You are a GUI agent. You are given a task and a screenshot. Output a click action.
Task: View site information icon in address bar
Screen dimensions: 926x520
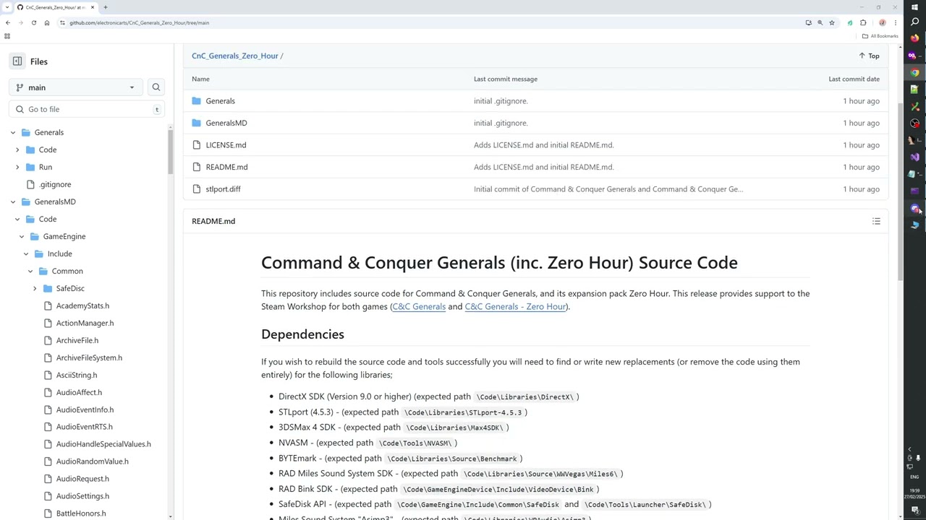(62, 22)
